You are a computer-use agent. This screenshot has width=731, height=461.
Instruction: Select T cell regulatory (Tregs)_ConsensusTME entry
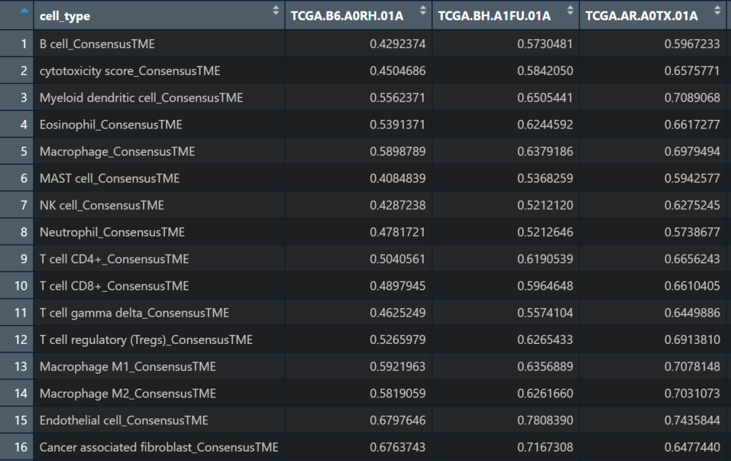pyautogui.click(x=146, y=340)
